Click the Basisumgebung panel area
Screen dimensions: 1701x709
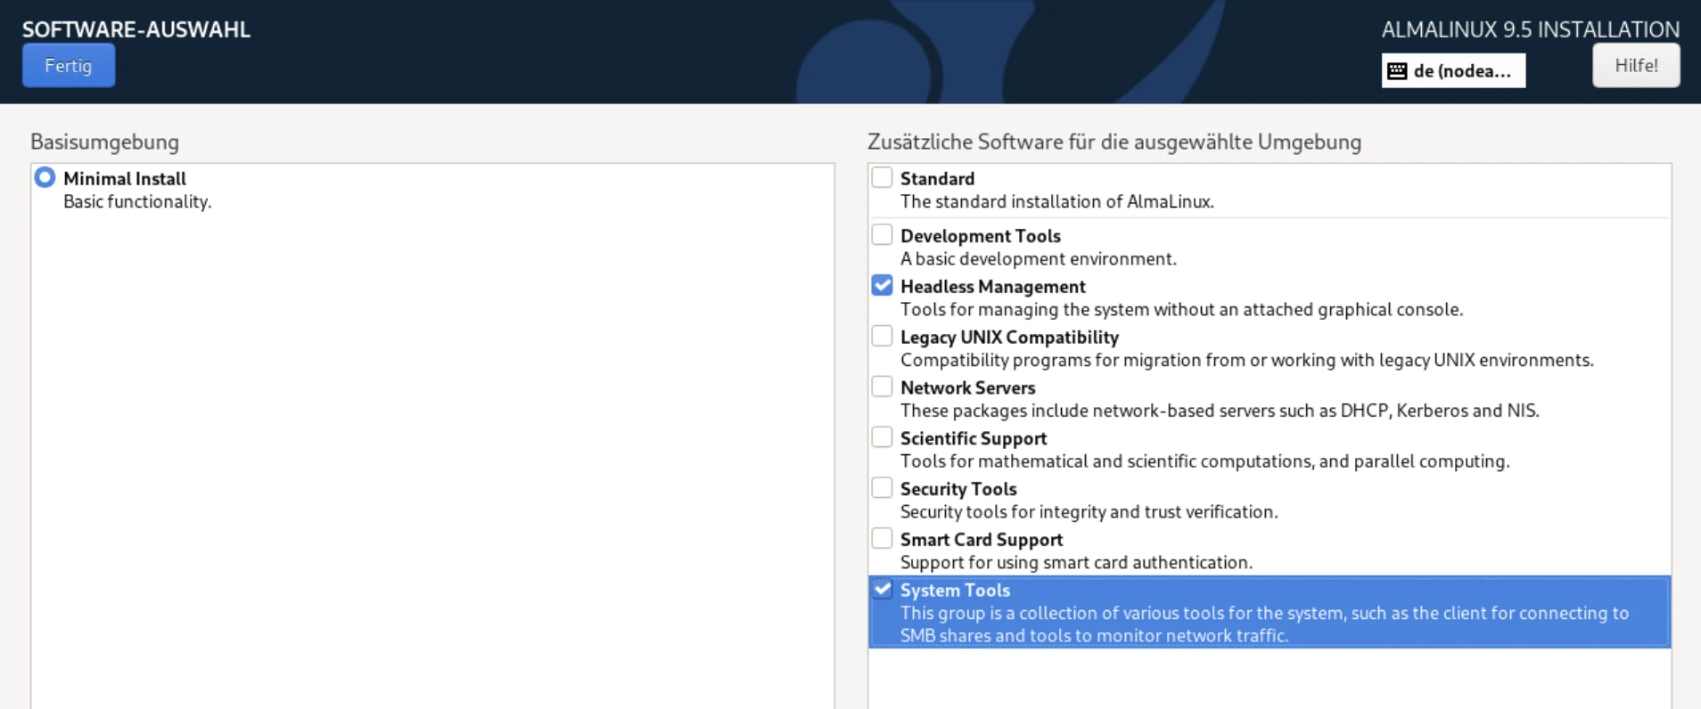(428, 401)
